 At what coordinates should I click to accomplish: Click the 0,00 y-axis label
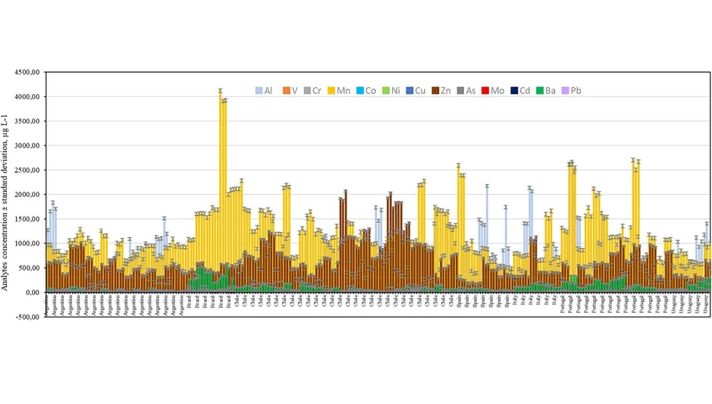point(33,293)
